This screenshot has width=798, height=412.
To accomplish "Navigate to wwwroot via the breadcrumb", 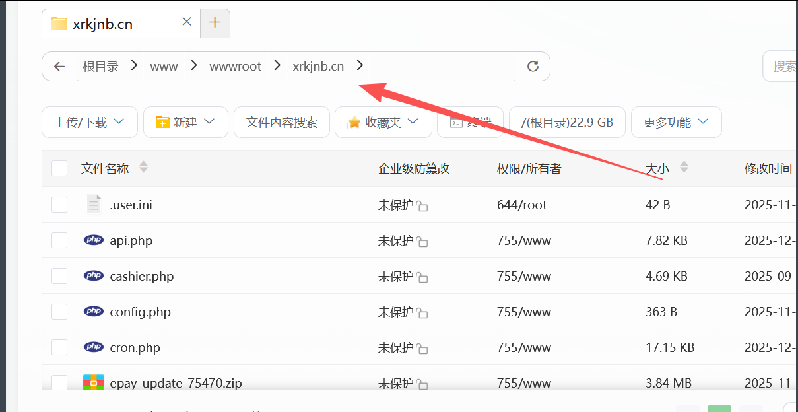I will click(x=235, y=66).
